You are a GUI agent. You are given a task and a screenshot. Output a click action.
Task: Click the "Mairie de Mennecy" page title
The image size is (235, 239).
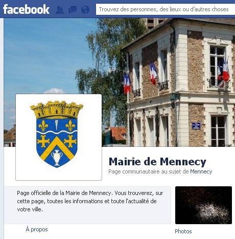pyautogui.click(x=157, y=162)
